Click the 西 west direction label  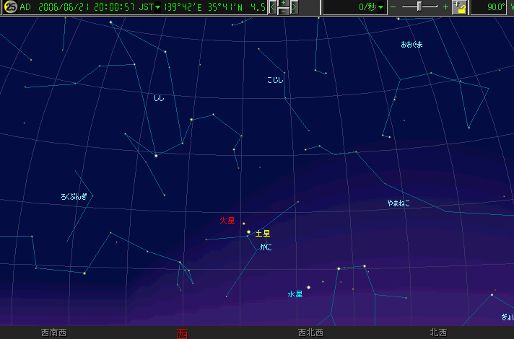(x=182, y=333)
